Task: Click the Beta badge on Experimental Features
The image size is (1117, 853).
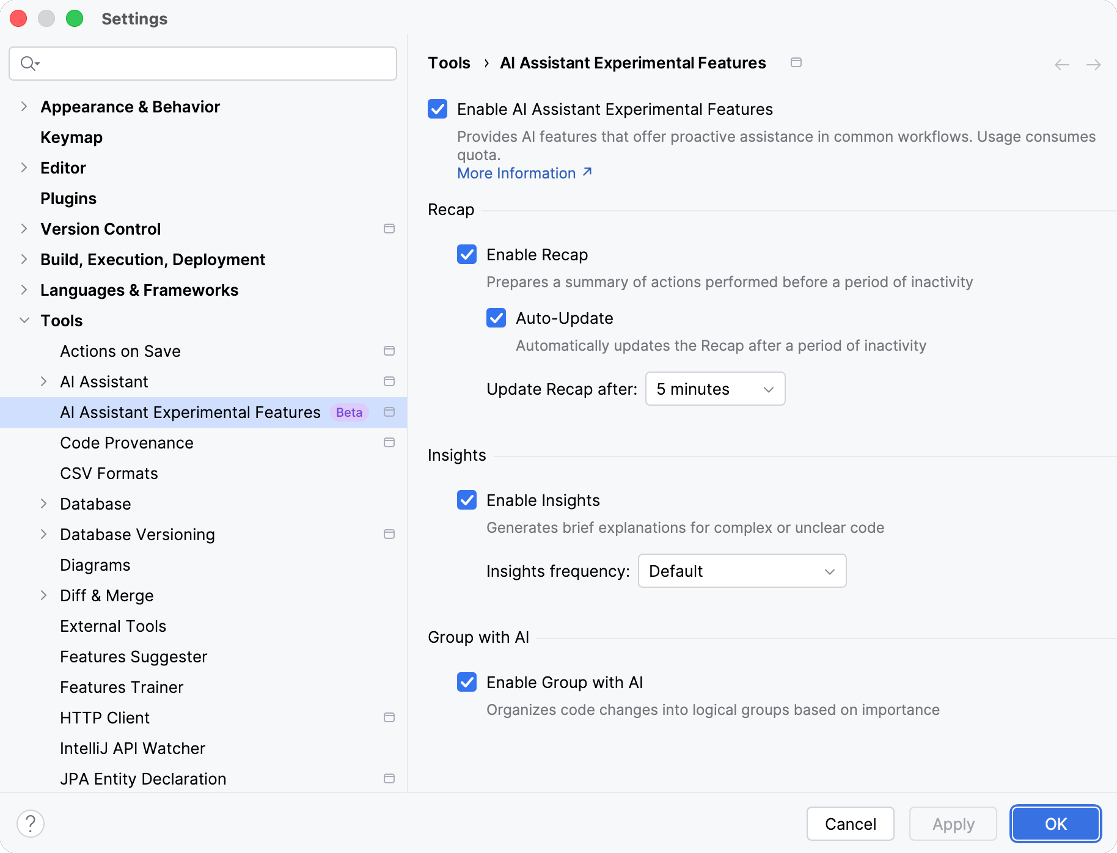Action: pos(349,412)
